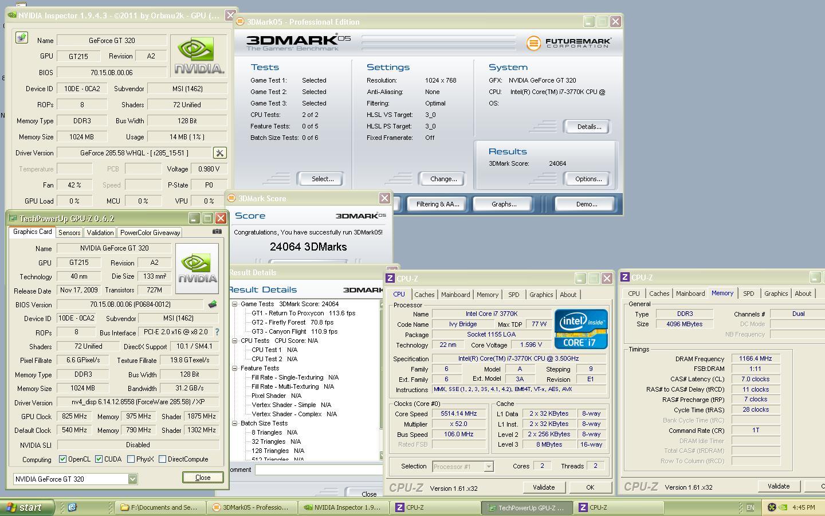This screenshot has width=825, height=516.
Task: Click the NVIDIA logo in GPU-Z
Action: (197, 268)
